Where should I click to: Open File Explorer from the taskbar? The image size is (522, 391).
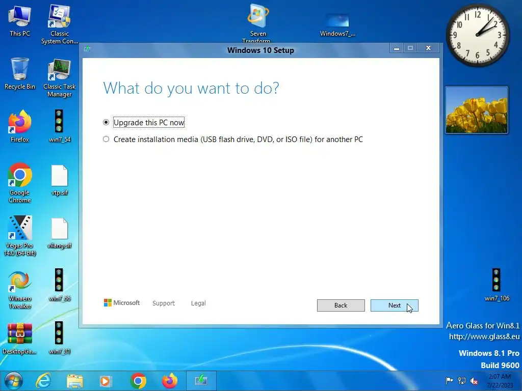point(74,381)
